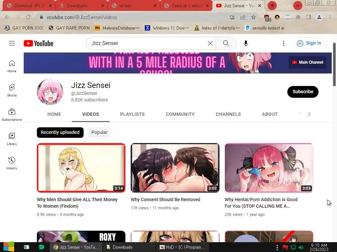Click the browser forward arrow
337x252 pixels.
click(18, 17)
